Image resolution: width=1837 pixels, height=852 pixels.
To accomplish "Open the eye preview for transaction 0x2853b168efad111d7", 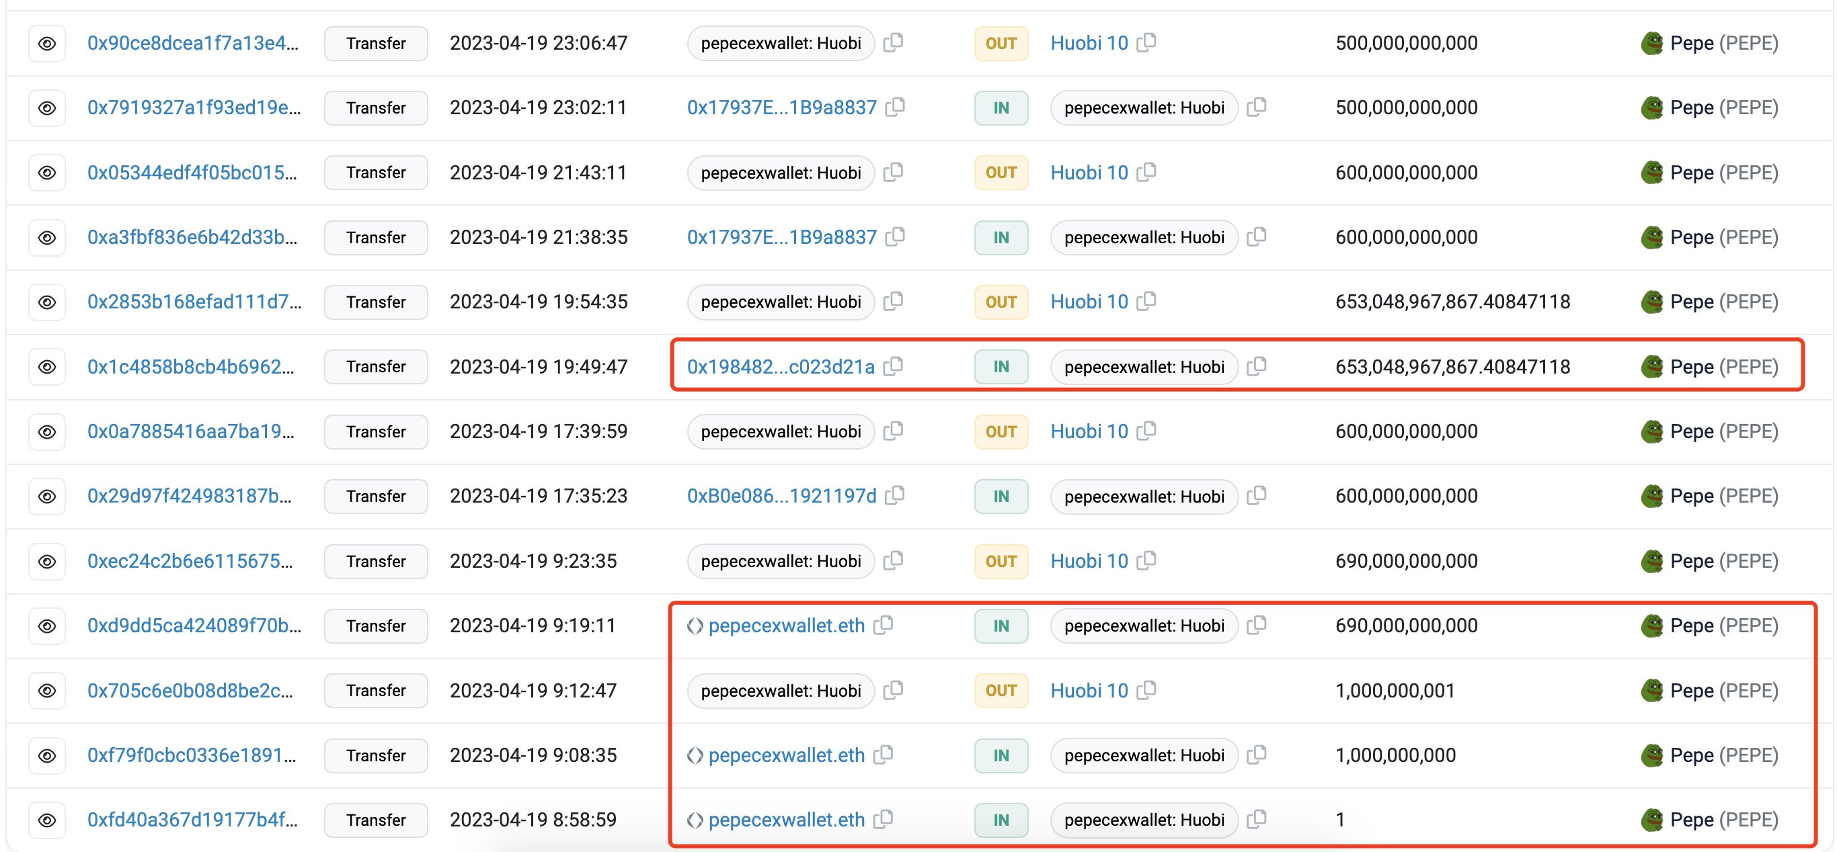I will [47, 301].
